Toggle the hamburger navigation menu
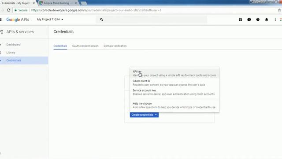 1,19
